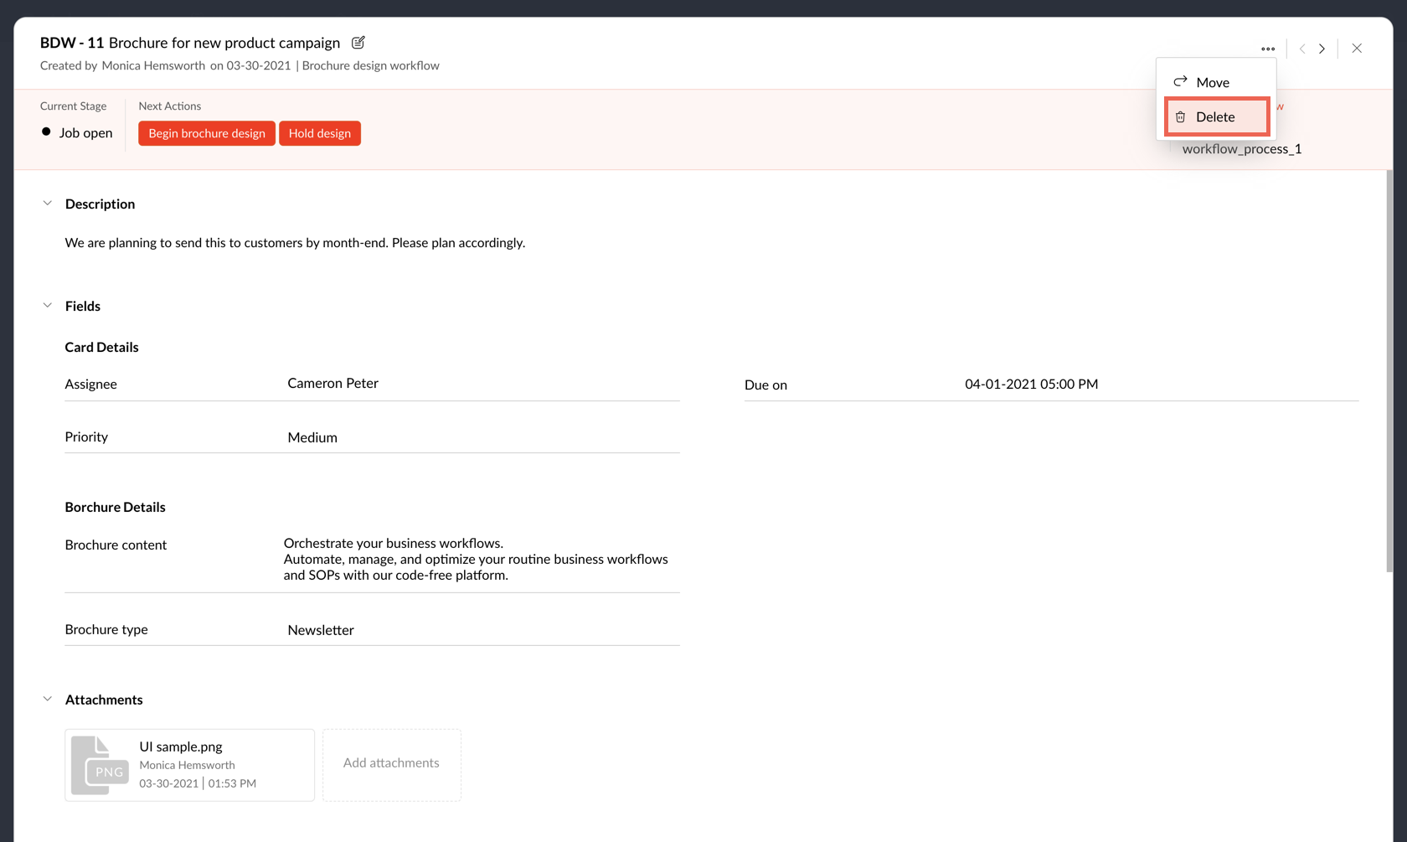Click the Move arrow icon

[x=1180, y=81]
